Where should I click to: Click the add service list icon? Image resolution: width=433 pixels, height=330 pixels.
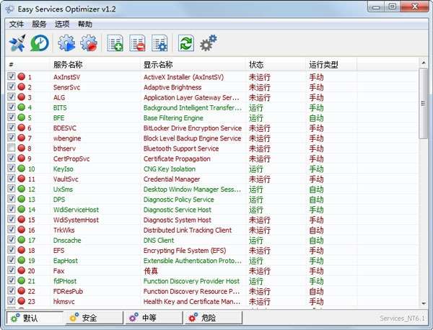point(115,43)
